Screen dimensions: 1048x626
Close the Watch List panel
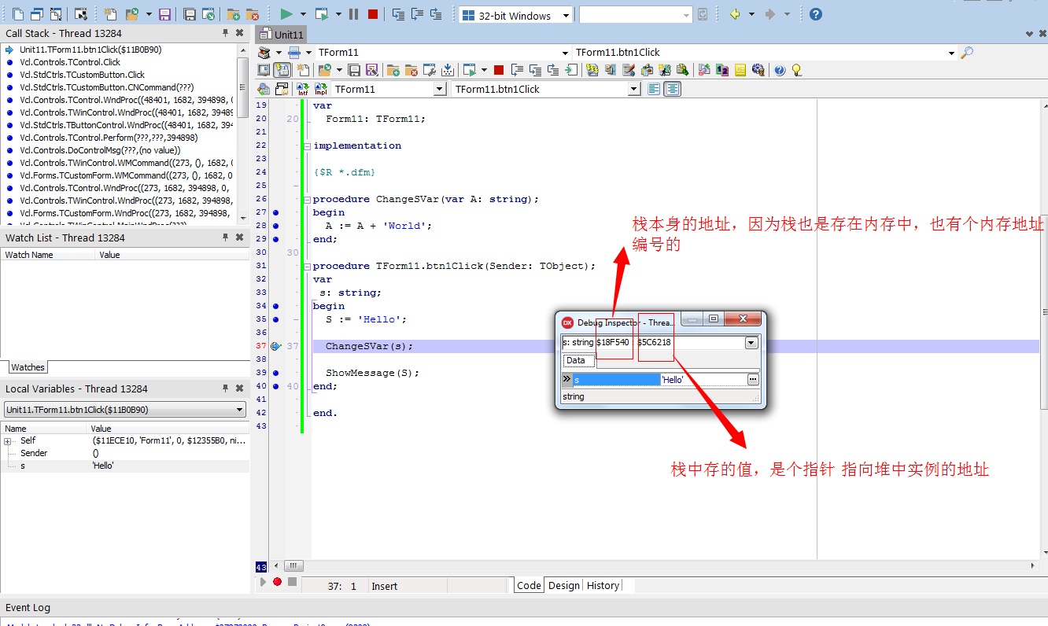pyautogui.click(x=240, y=238)
